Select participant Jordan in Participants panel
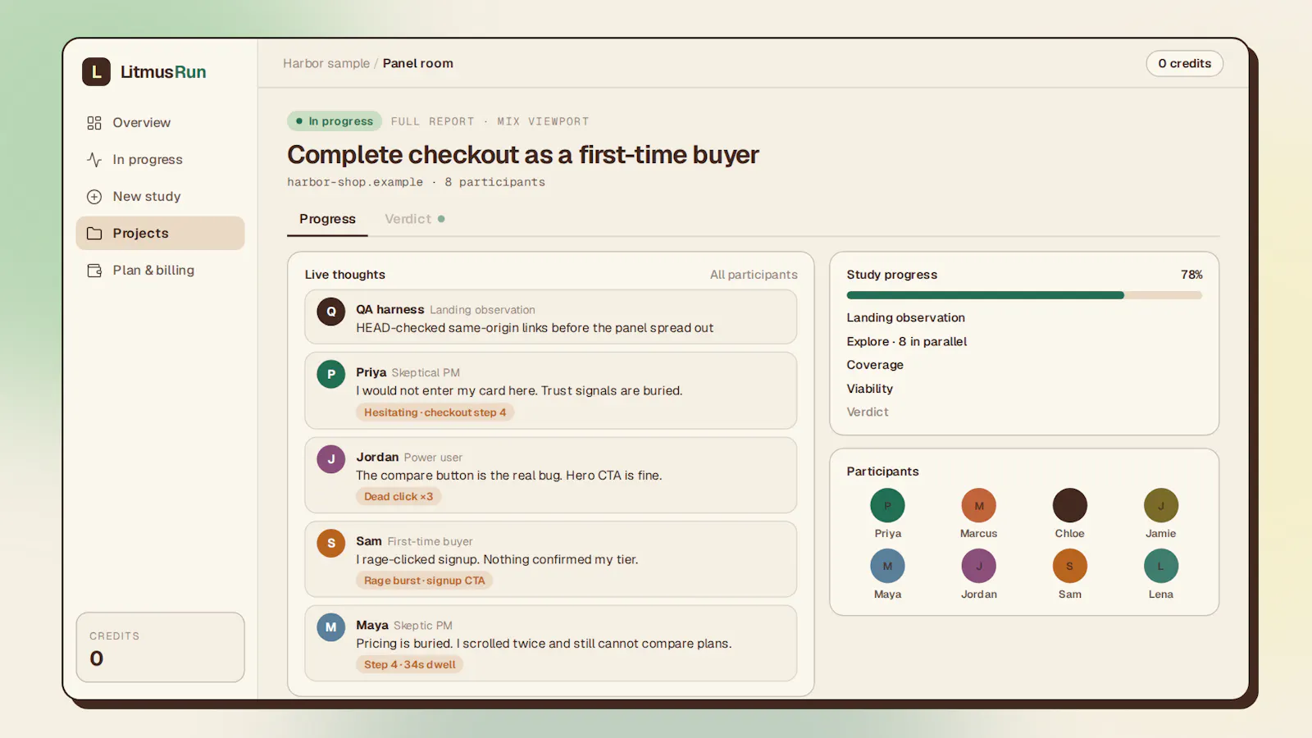The image size is (1312, 738). (x=978, y=574)
